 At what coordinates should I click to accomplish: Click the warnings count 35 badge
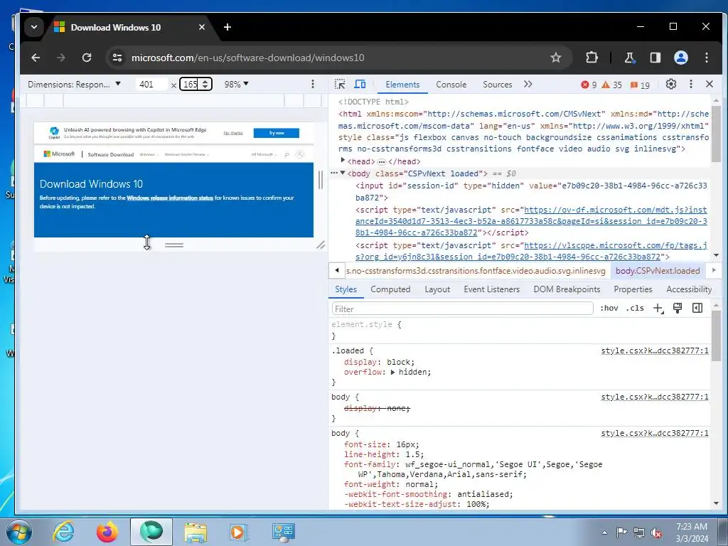coord(612,85)
